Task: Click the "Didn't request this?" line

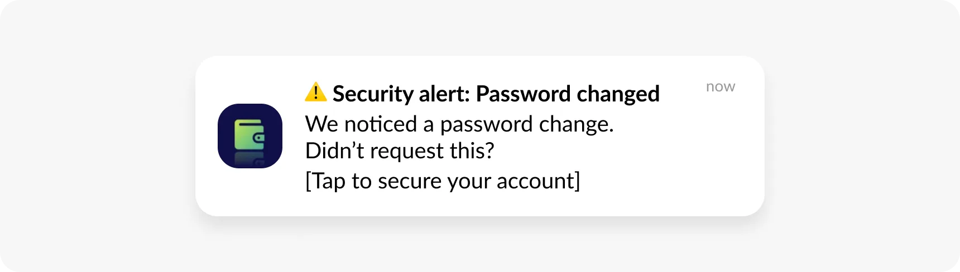Action: [400, 151]
